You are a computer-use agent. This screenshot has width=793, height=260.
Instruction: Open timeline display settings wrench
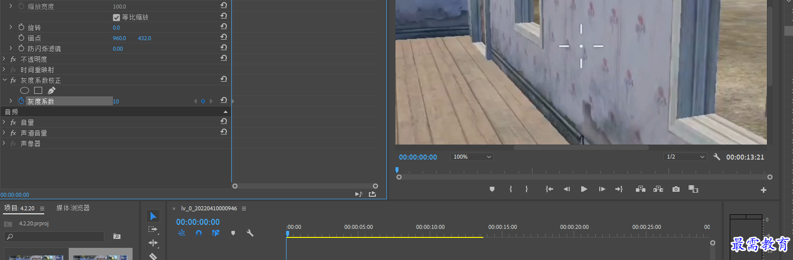(250, 233)
